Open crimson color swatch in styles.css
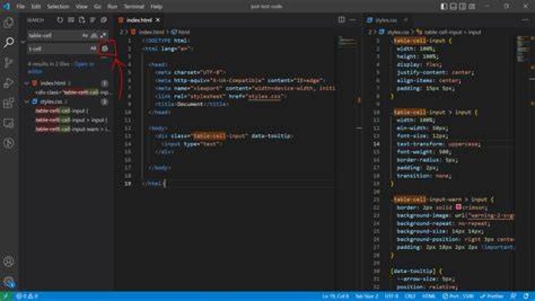The width and height of the screenshot is (535, 301). [458, 207]
